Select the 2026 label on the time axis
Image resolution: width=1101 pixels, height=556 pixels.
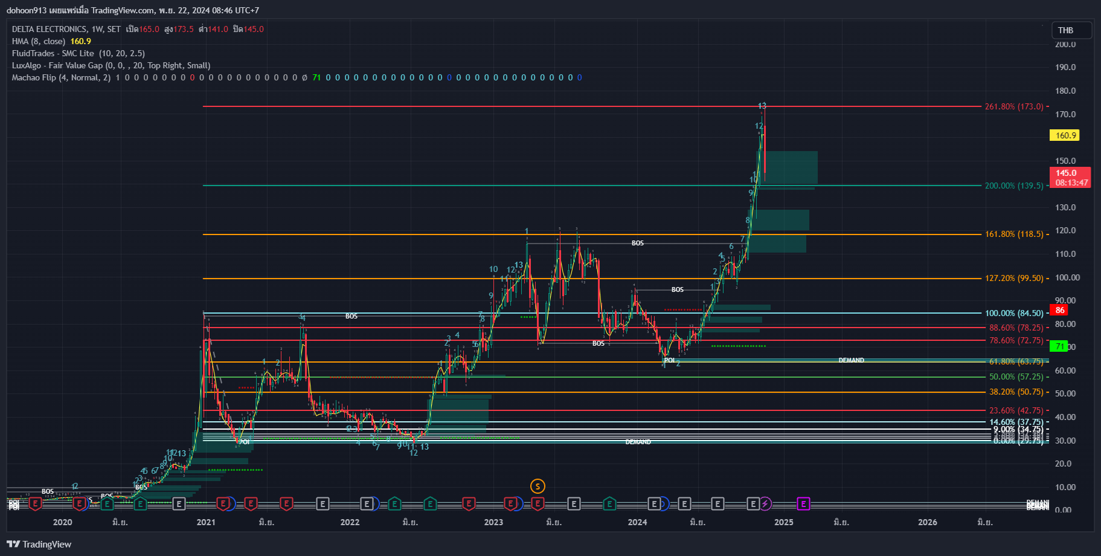tap(928, 522)
